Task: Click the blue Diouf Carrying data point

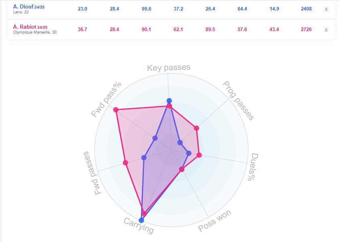Action: pyautogui.click(x=141, y=220)
